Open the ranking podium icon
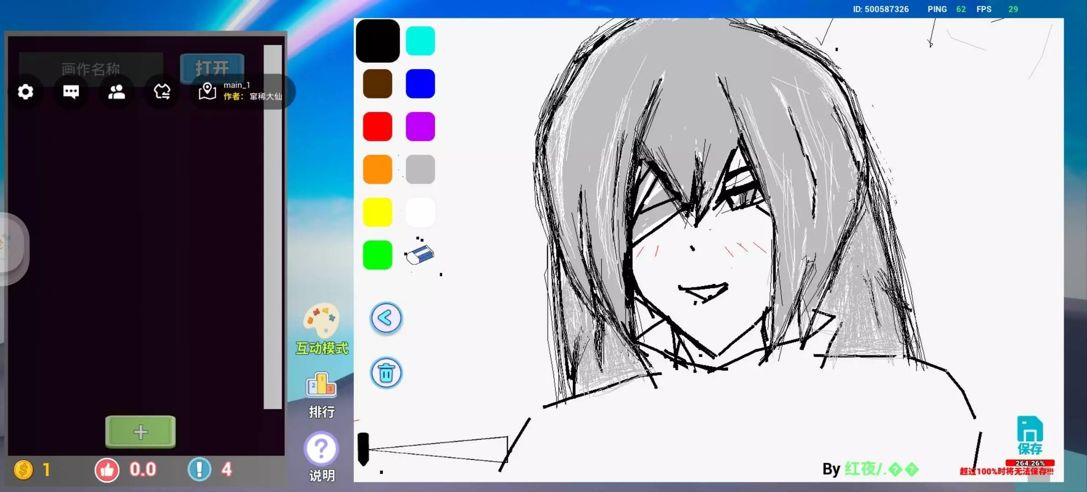 point(321,385)
